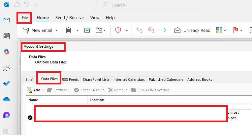The width and height of the screenshot is (252, 136).
Task: Click the Reply All double-arrow icon
Action: point(151,30)
